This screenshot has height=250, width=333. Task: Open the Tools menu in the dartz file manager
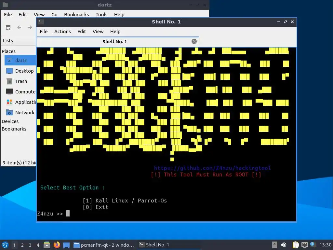[101, 15]
